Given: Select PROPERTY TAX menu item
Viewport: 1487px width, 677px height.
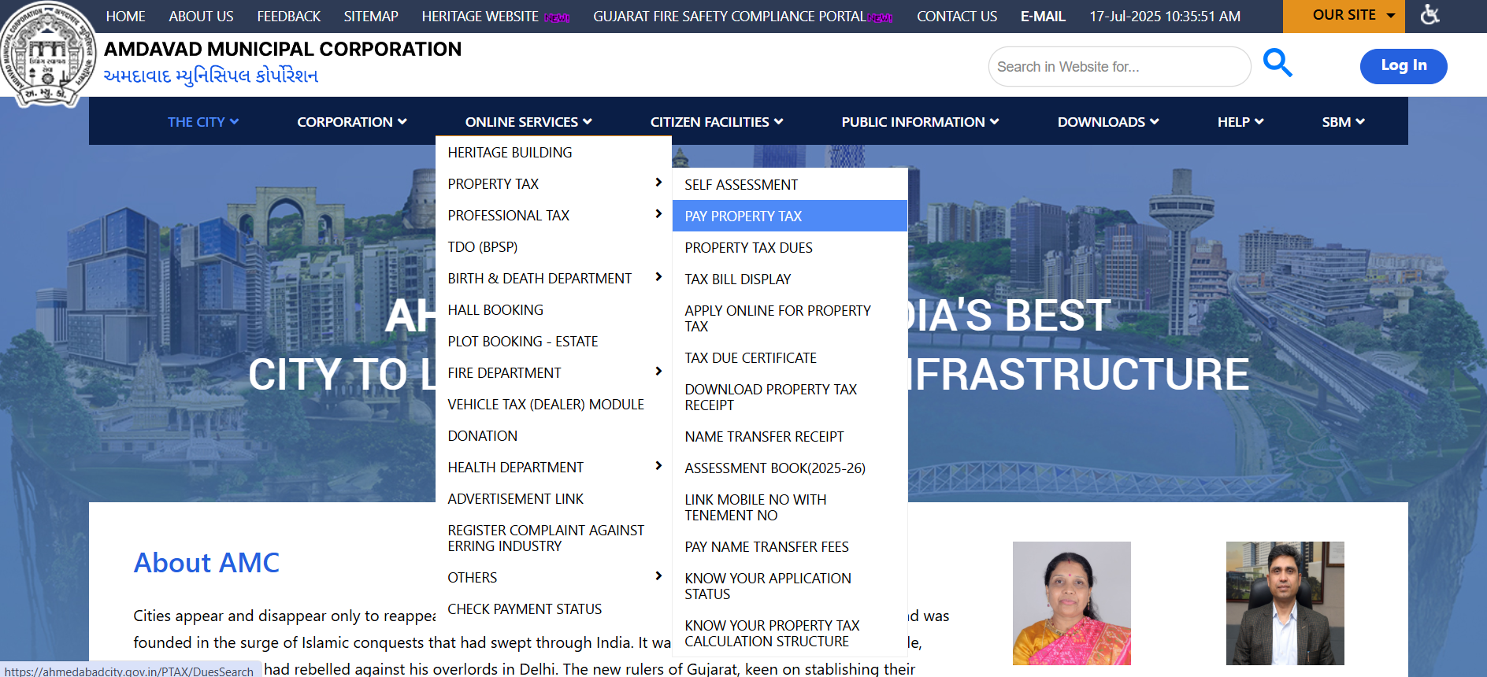Looking at the screenshot, I should click(x=554, y=184).
